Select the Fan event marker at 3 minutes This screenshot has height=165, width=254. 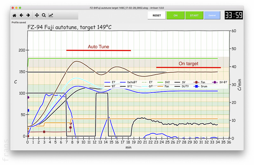(44, 132)
